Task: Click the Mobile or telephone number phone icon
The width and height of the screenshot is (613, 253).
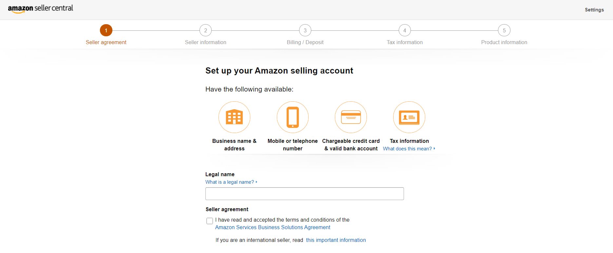Action: pos(292,117)
